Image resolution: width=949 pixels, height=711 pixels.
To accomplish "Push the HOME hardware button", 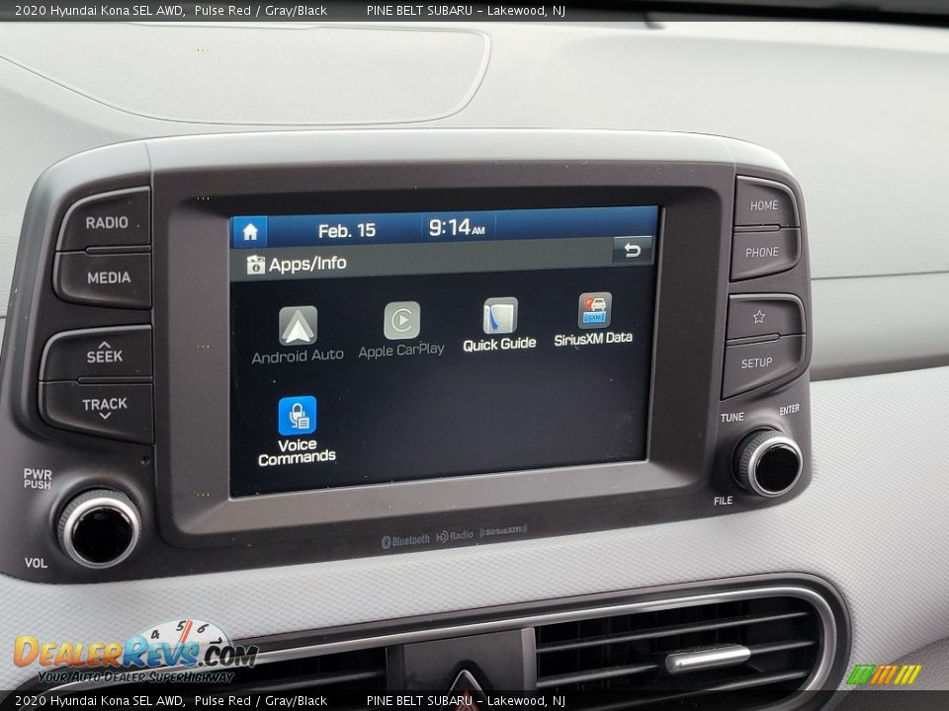I will (x=764, y=204).
